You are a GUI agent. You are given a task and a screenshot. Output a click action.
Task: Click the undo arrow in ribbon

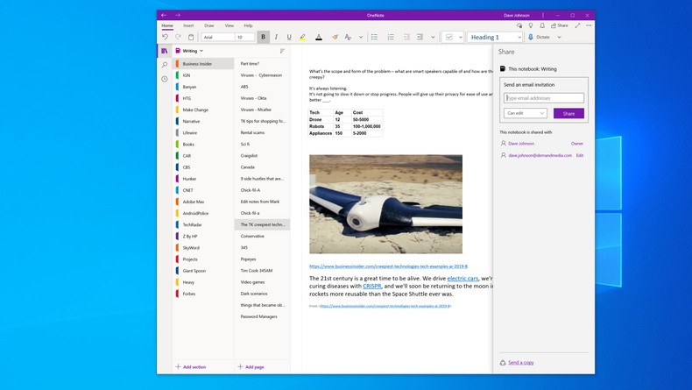tap(165, 37)
